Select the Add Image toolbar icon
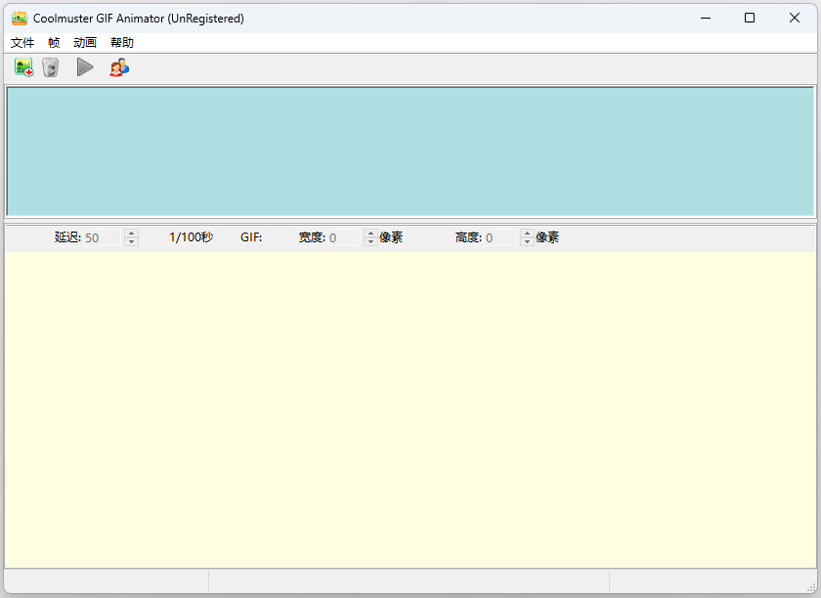This screenshot has height=598, width=821. tap(22, 67)
